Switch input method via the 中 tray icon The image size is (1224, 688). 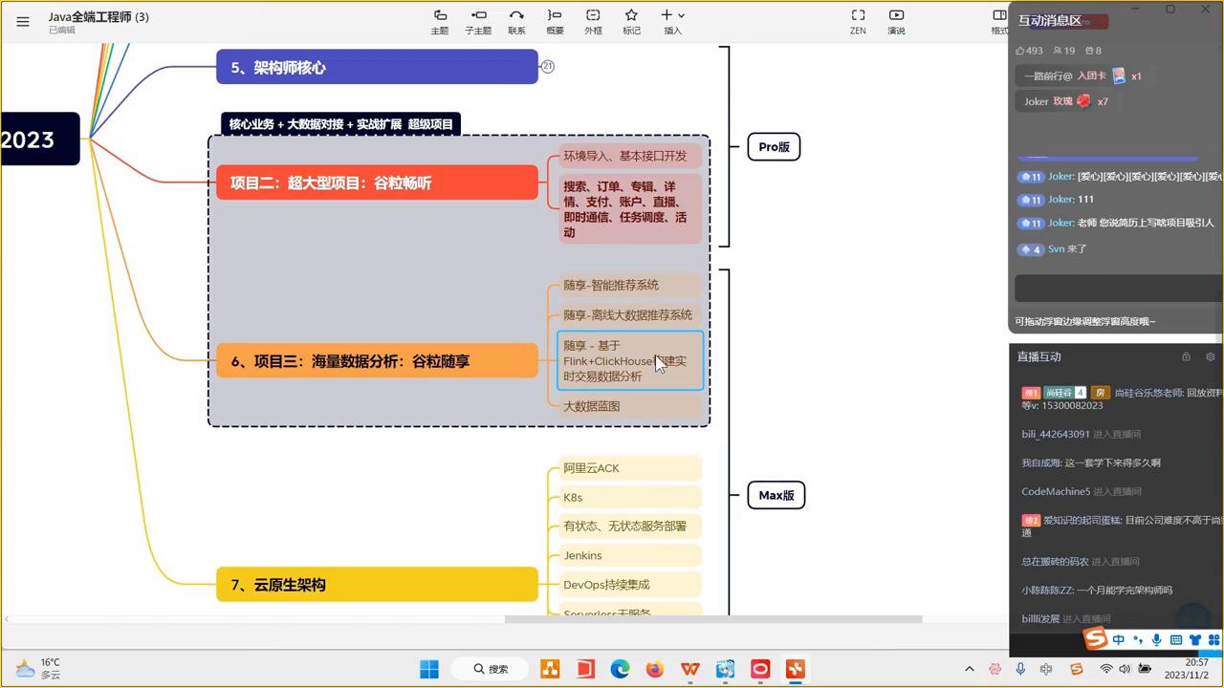click(1118, 639)
